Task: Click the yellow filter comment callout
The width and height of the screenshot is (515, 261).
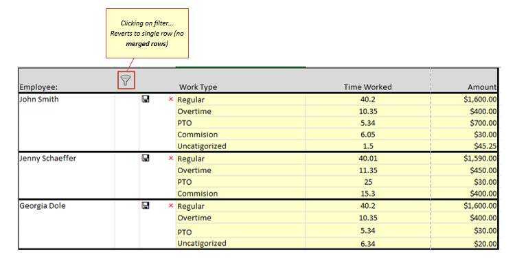Action: pyautogui.click(x=147, y=34)
